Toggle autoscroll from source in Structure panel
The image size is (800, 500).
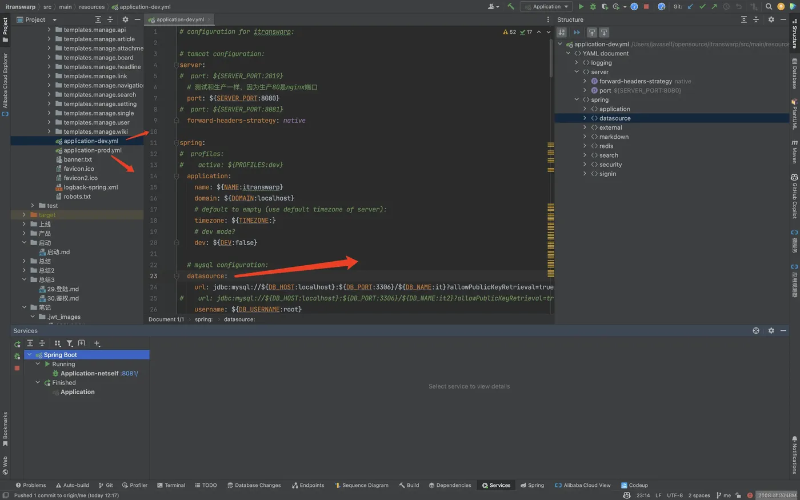pyautogui.click(x=604, y=33)
